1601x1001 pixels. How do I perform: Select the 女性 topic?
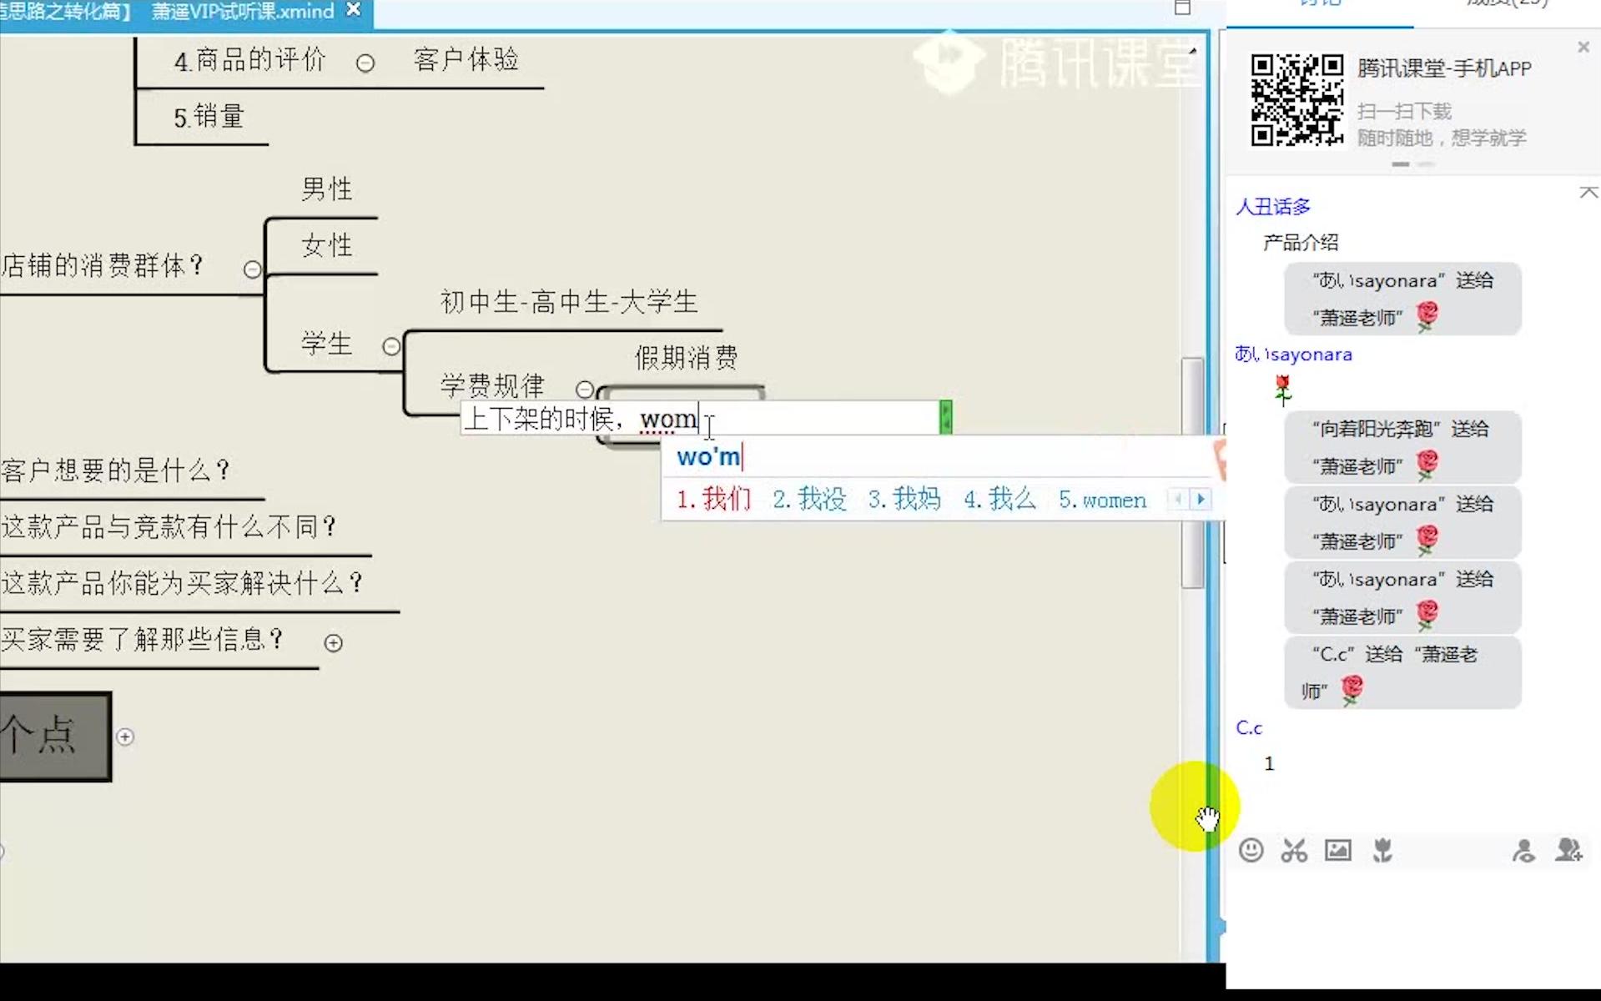(326, 246)
